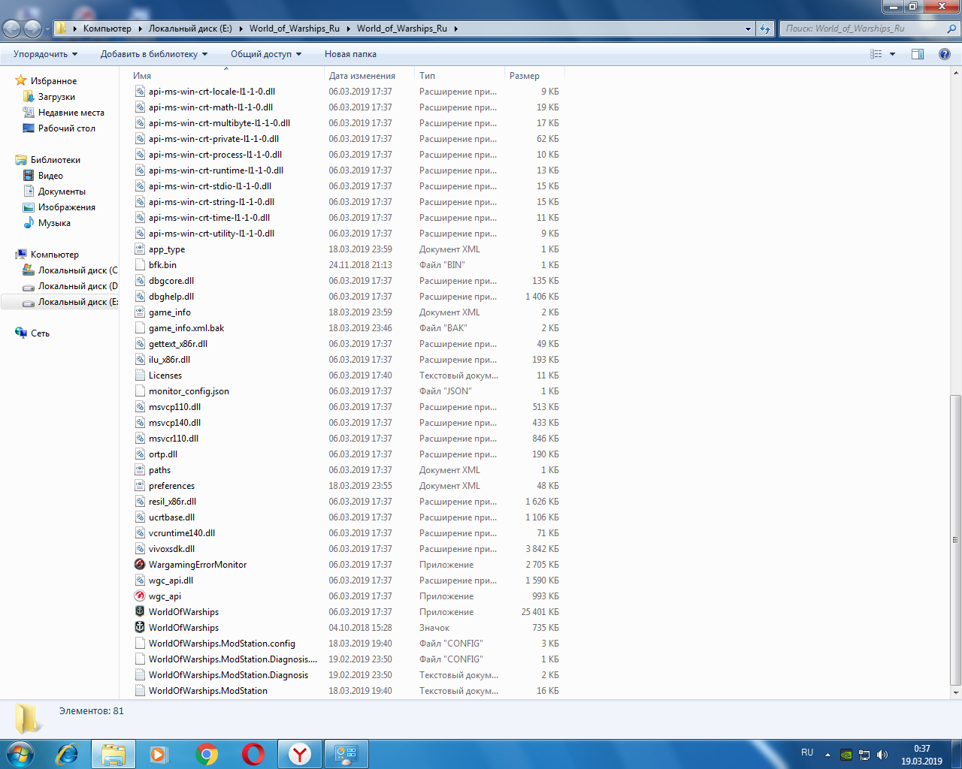Click the refresh address bar button

tap(765, 29)
